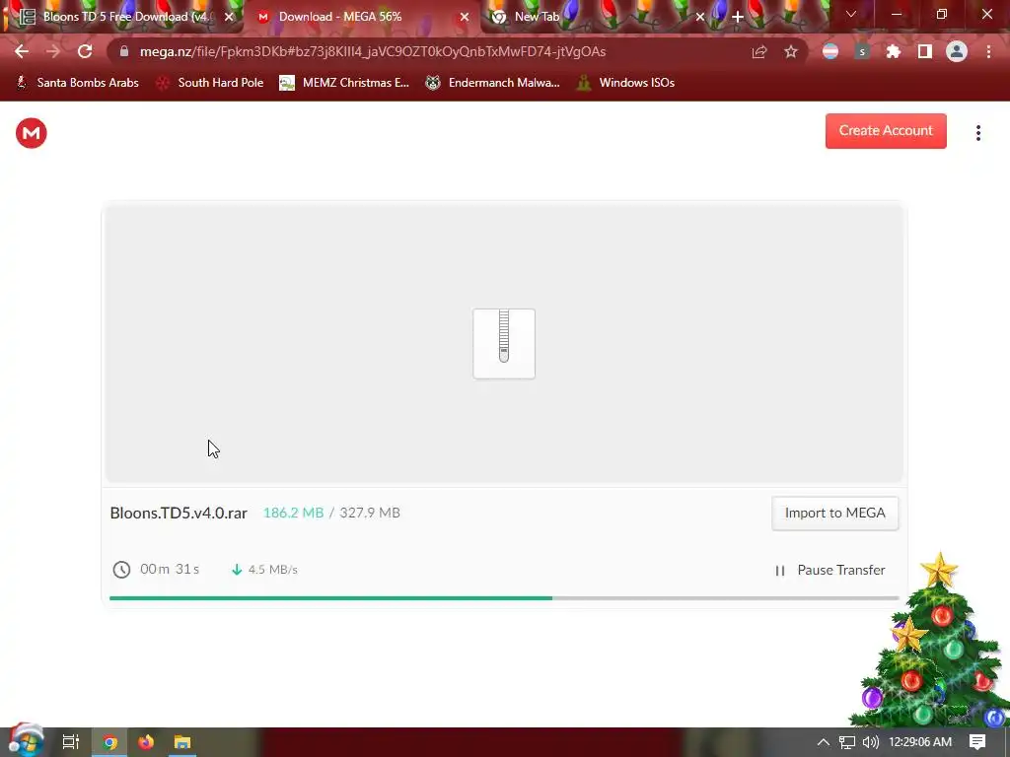
Task: Click the mega.nz address bar URL
Action: point(372,51)
